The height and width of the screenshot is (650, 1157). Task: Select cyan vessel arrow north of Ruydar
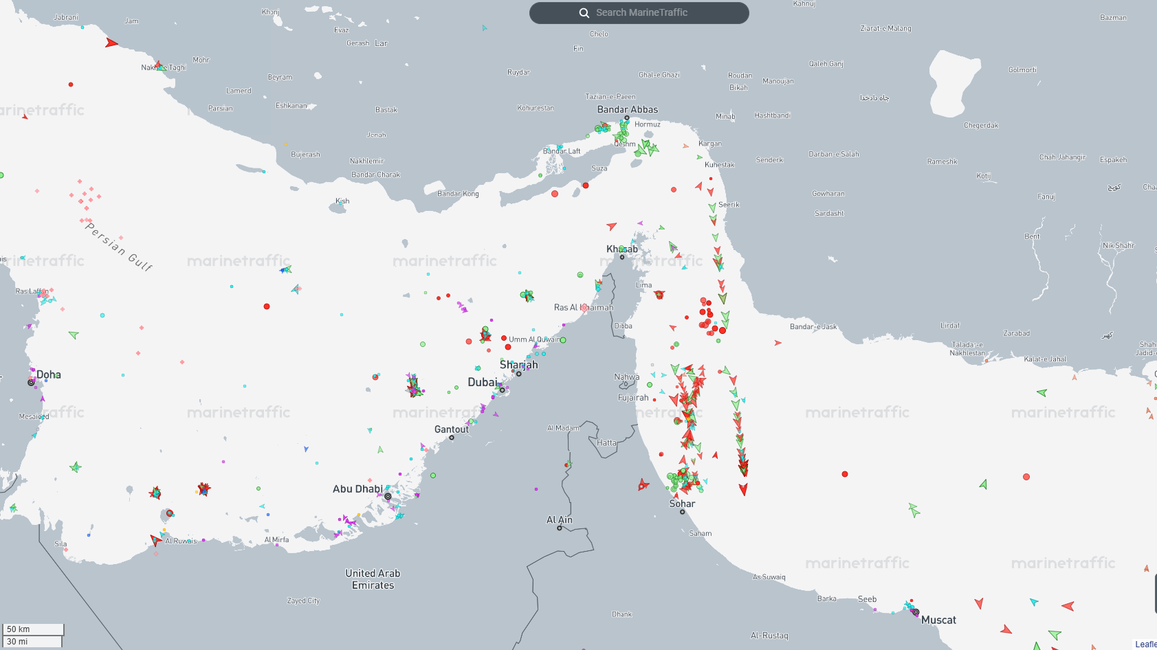pyautogui.click(x=484, y=28)
